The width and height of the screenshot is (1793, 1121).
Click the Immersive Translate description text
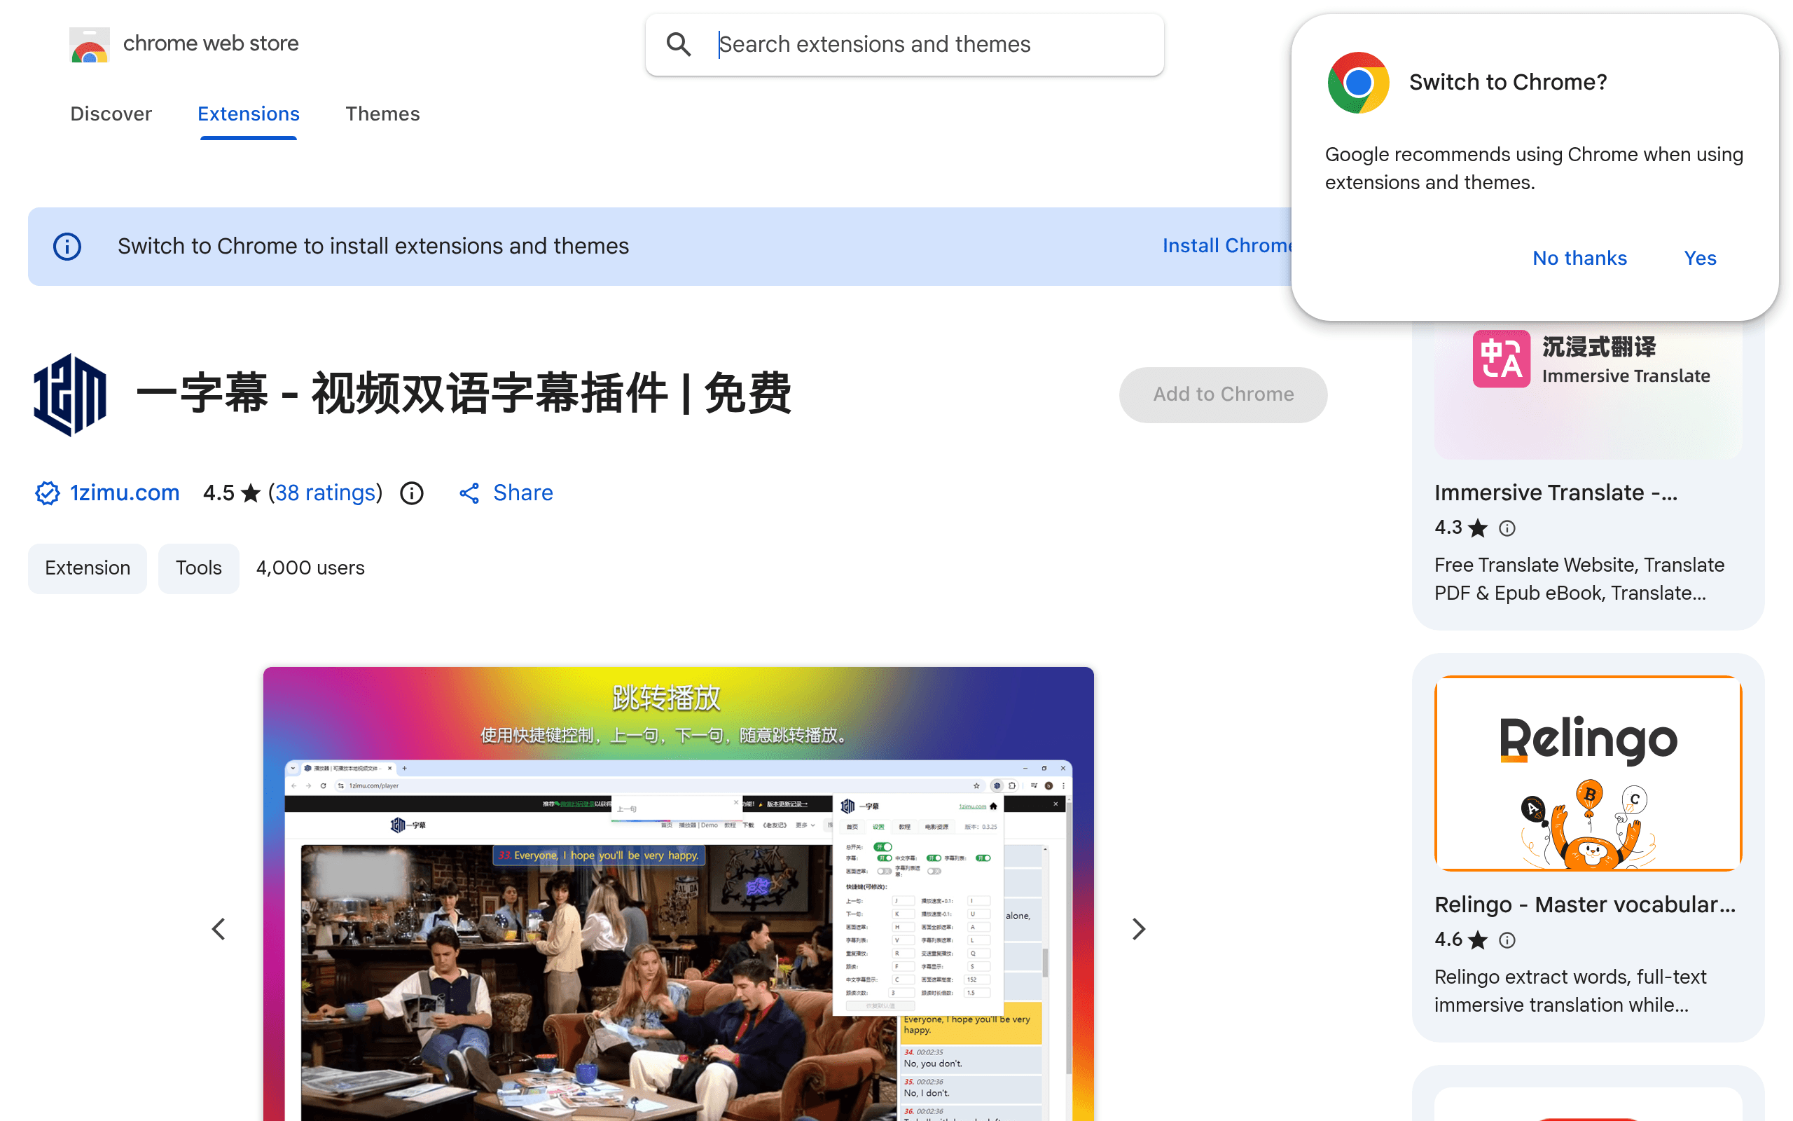click(x=1579, y=580)
